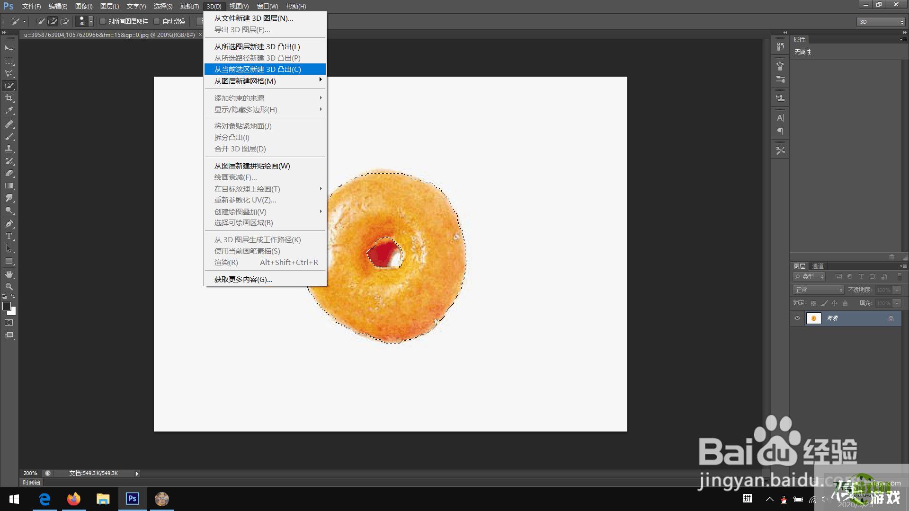
Task: Enable 自动增强 checkbox
Action: point(157,21)
